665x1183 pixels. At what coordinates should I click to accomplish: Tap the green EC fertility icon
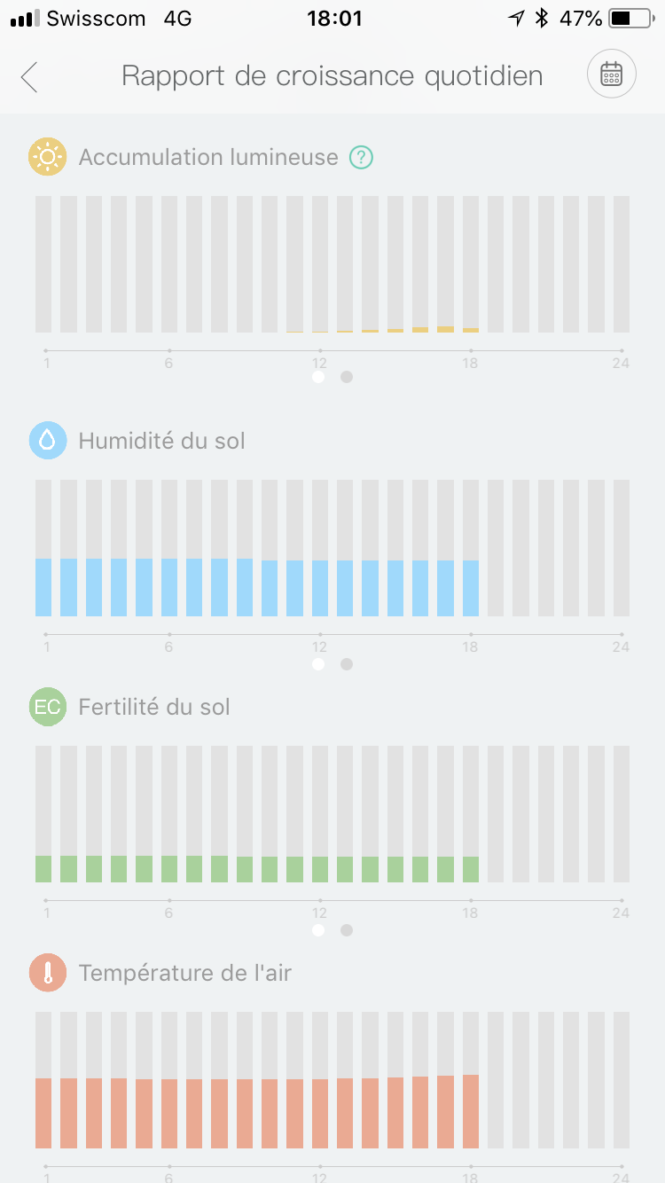click(x=47, y=707)
